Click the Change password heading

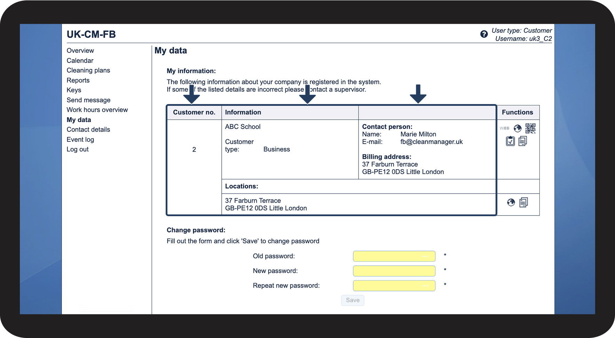coord(196,230)
